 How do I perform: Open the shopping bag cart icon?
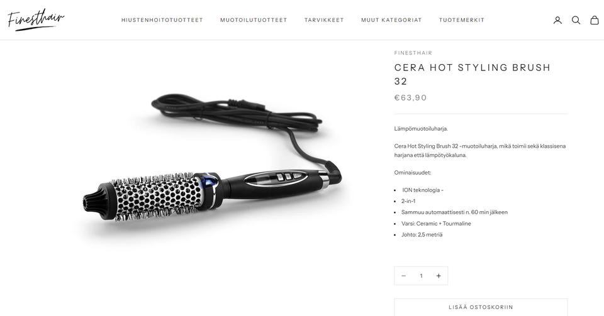[595, 20]
